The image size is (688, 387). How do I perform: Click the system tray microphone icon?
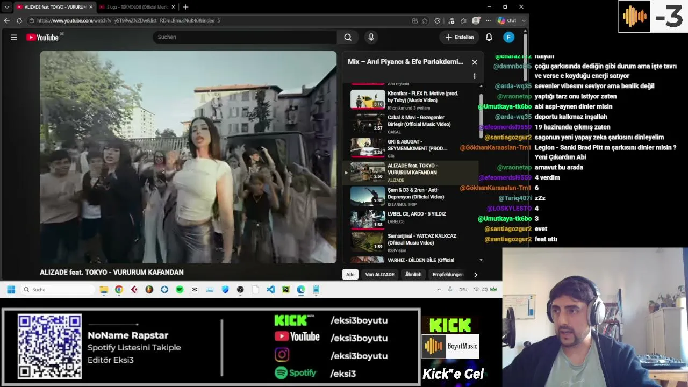point(450,290)
